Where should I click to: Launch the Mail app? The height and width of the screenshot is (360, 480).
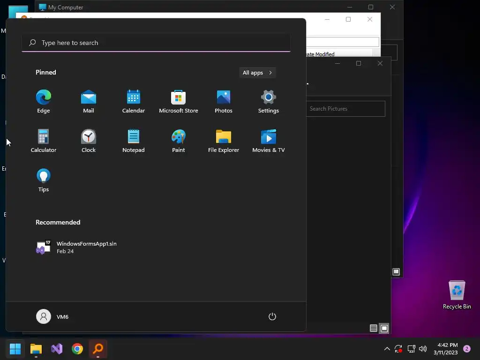point(89,101)
